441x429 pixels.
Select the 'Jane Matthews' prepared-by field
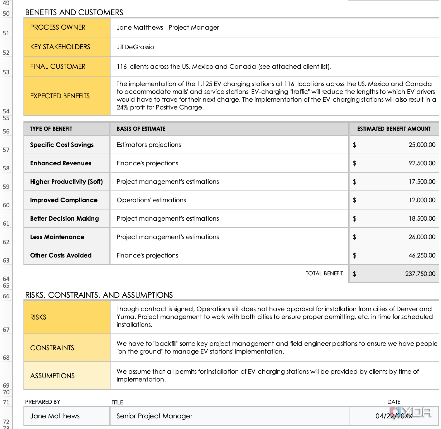(x=67, y=416)
